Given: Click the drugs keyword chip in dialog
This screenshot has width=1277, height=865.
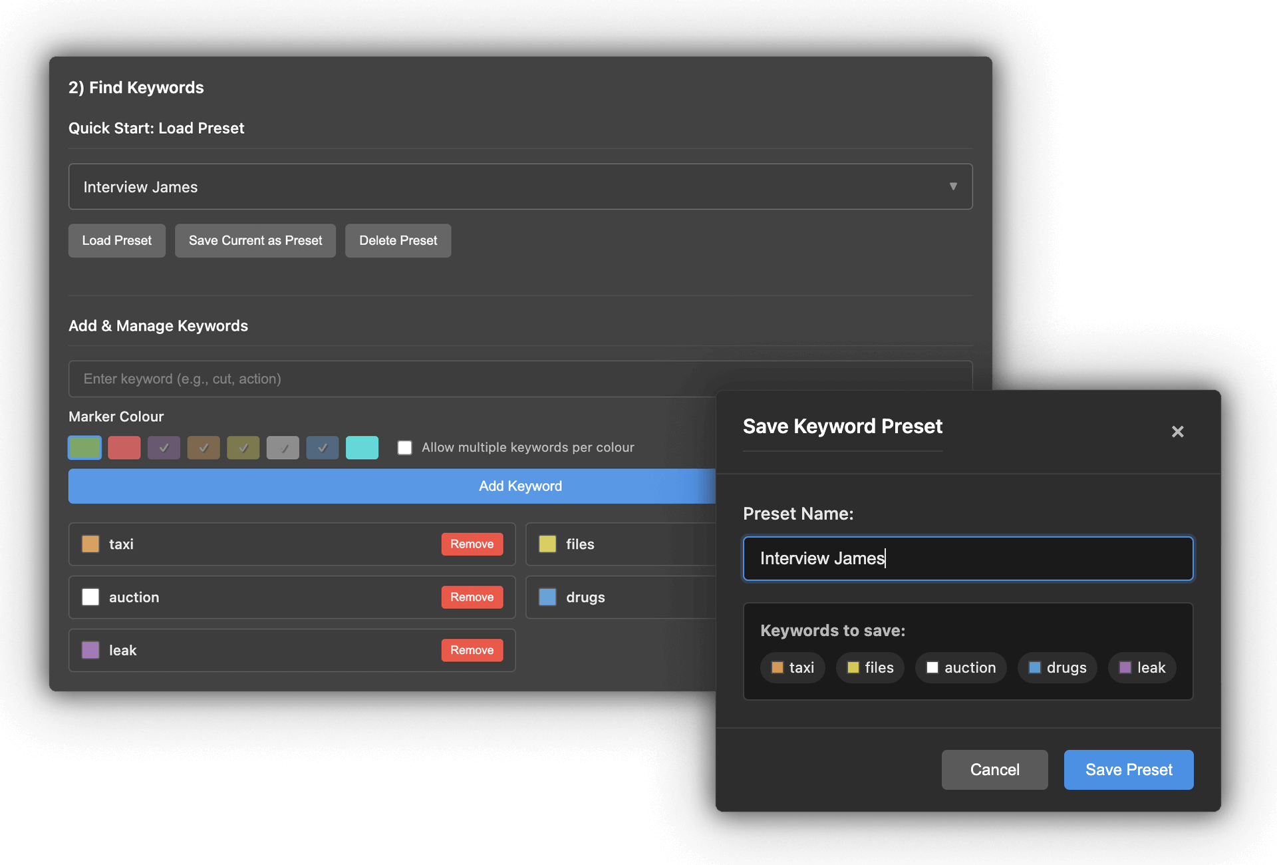Looking at the screenshot, I should tap(1058, 668).
